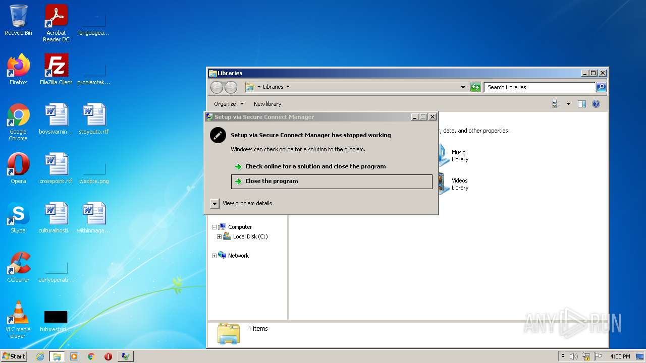The height and width of the screenshot is (363, 646).
Task: Click the show desktop tray button
Action: click(640, 356)
